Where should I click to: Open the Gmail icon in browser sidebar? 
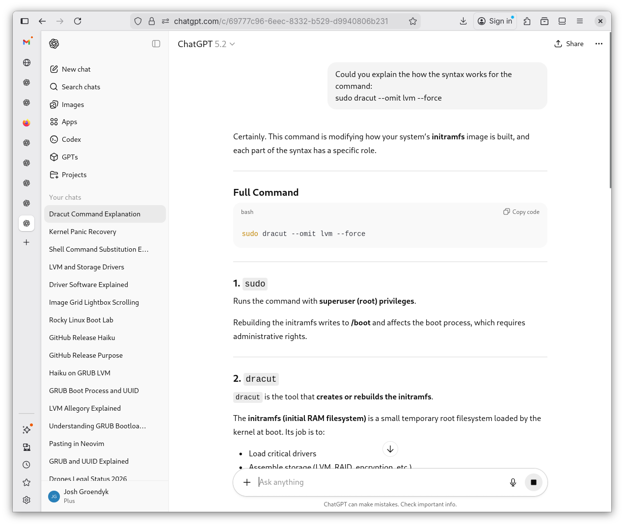click(27, 42)
